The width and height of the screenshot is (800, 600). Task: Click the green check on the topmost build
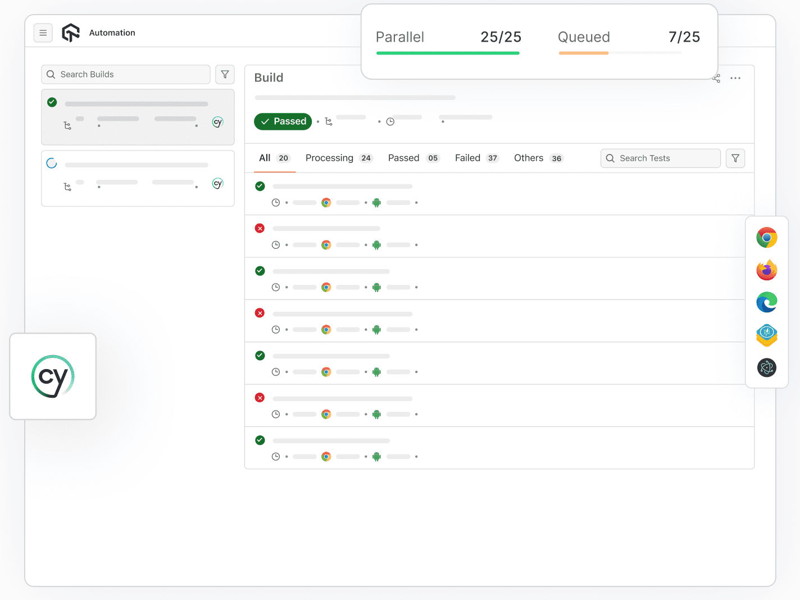pyautogui.click(x=52, y=102)
